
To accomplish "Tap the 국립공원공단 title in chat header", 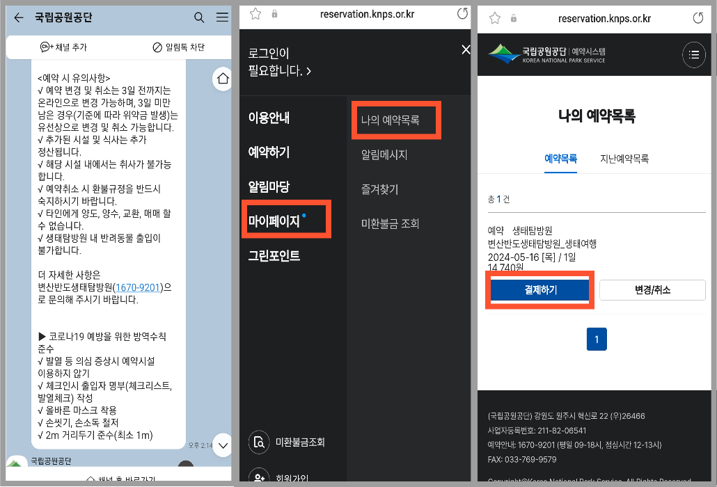I will (x=63, y=17).
